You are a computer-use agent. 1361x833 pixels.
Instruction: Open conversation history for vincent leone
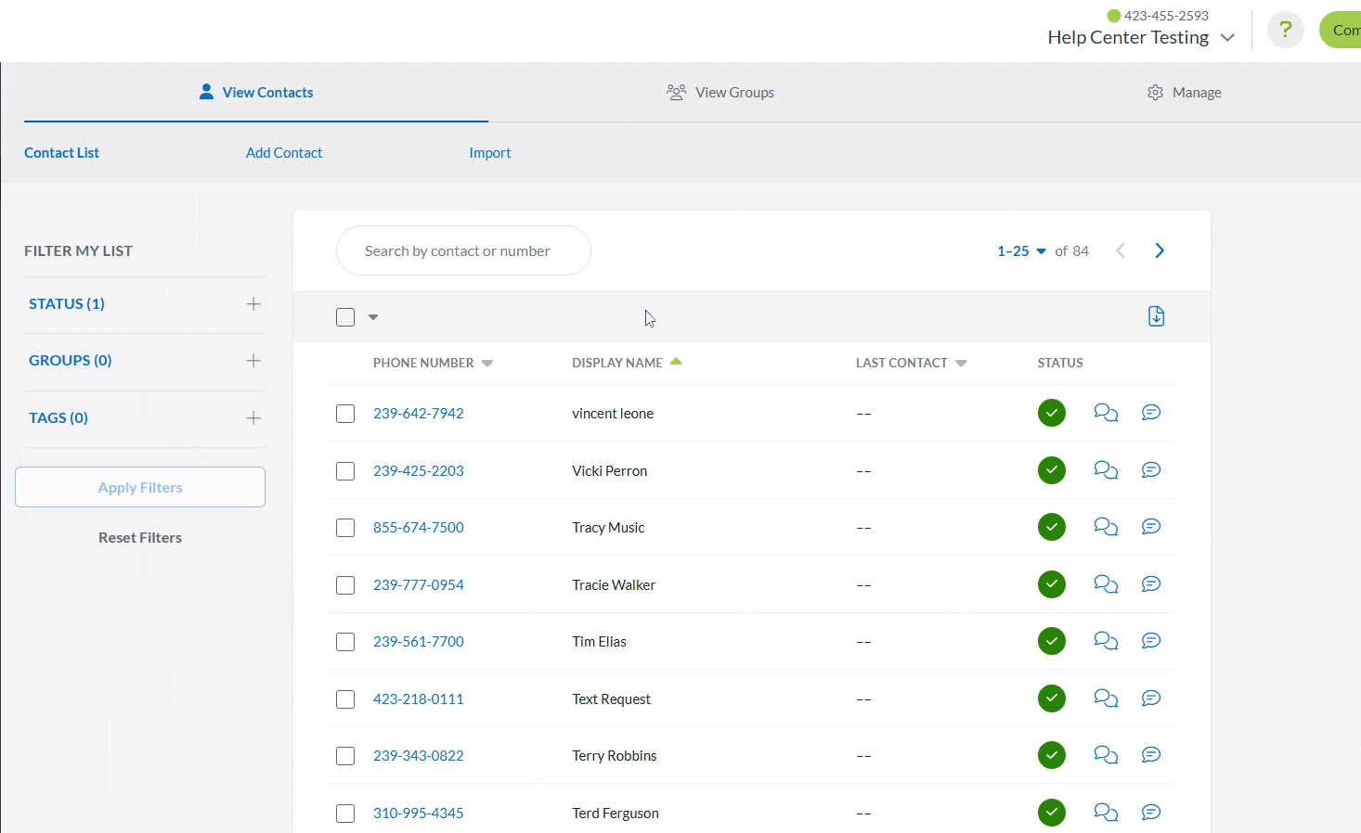pyautogui.click(x=1105, y=413)
